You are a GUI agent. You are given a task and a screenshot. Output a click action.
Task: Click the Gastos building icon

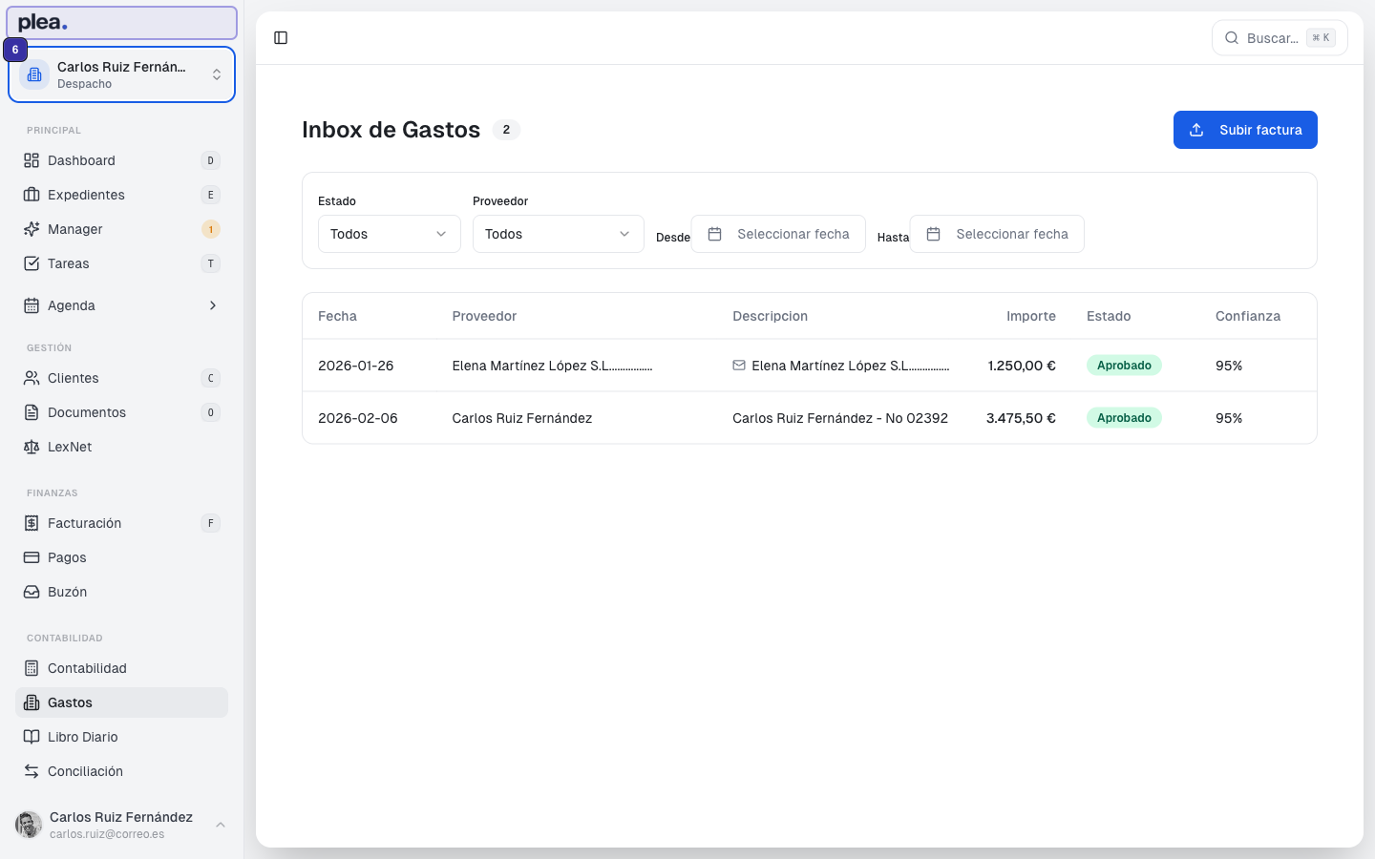point(32,702)
